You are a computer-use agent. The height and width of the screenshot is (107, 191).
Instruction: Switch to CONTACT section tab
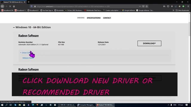pyautogui.click(x=107, y=18)
